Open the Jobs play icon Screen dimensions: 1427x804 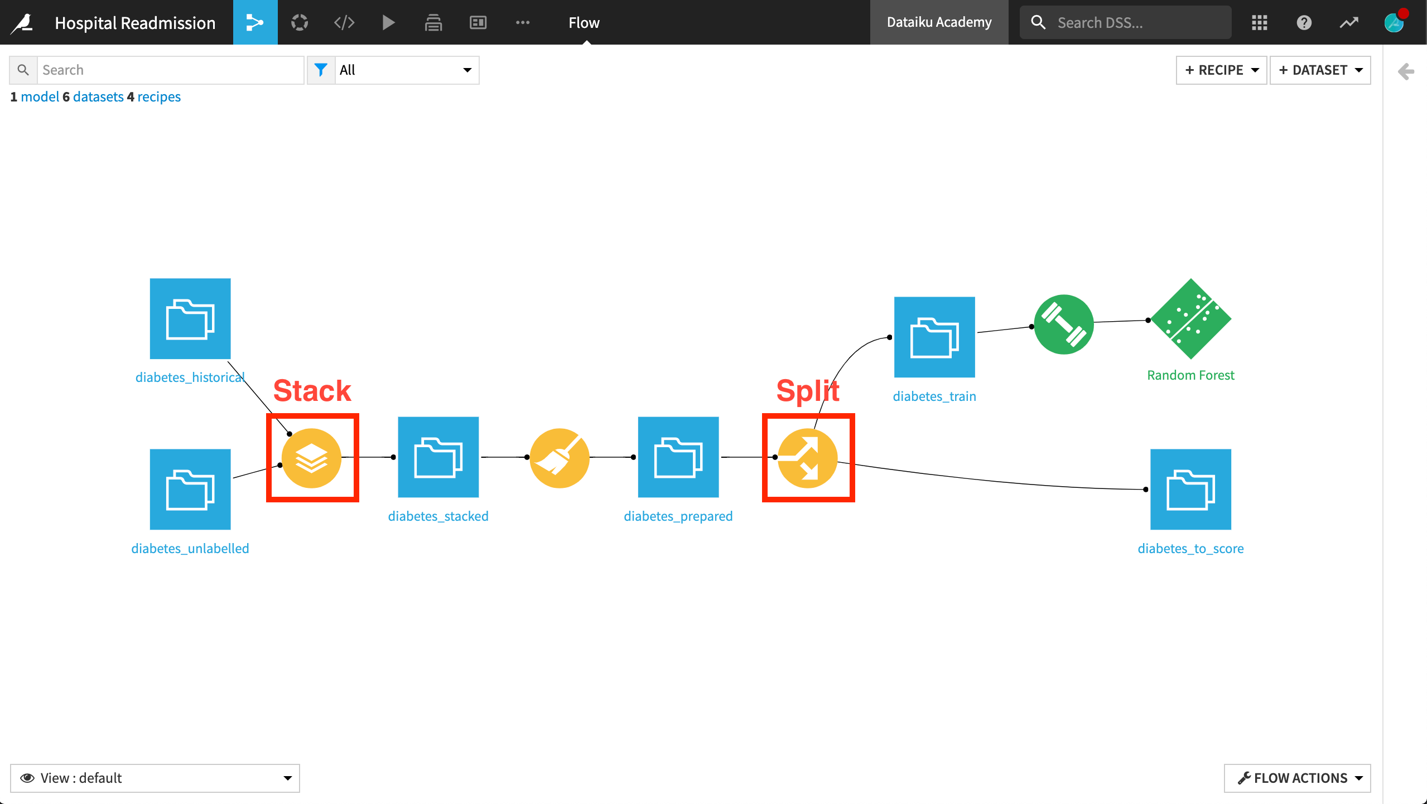pyautogui.click(x=388, y=22)
